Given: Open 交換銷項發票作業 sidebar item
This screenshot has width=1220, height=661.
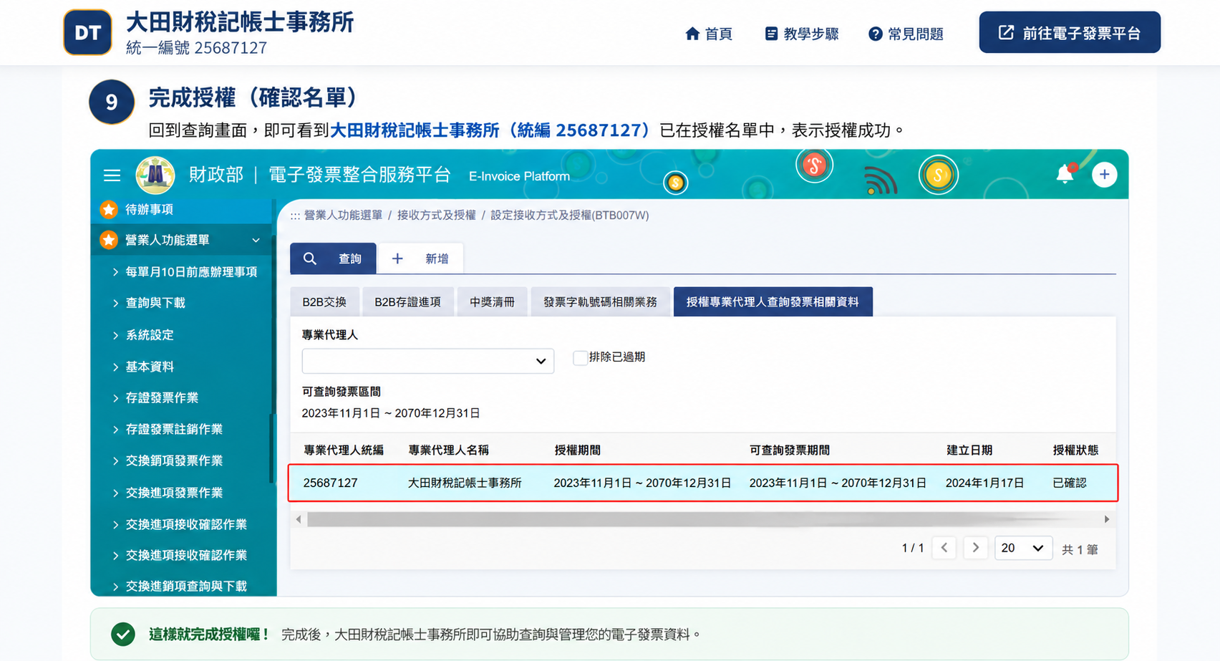Looking at the screenshot, I should [x=168, y=460].
